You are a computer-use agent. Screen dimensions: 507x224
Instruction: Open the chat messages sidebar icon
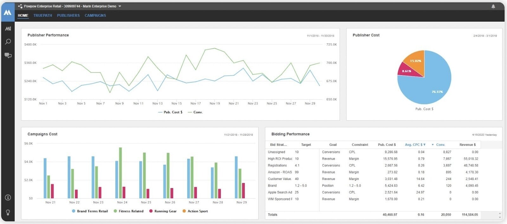point(8,55)
